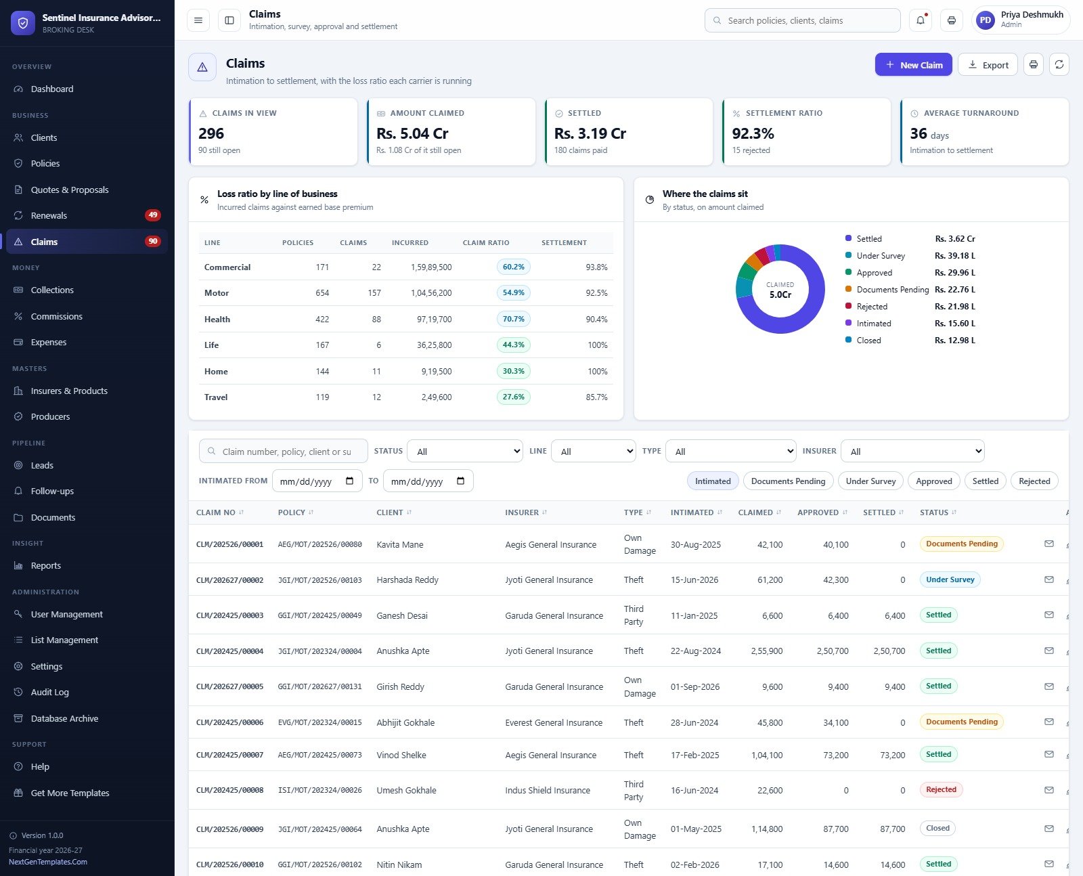Go to Clients in sidebar
1083x876 pixels.
[87, 137]
